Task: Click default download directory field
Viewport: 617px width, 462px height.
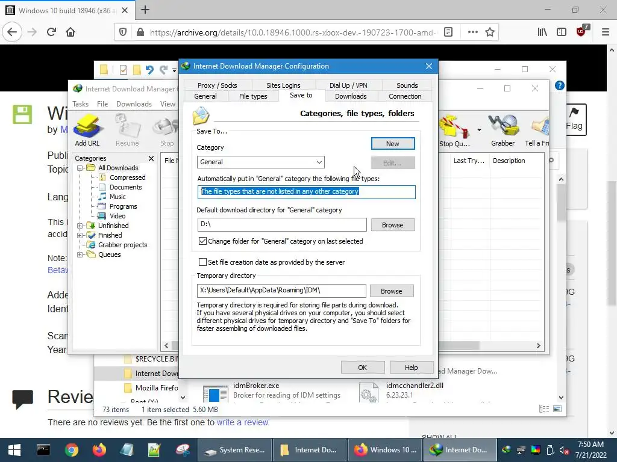Action: click(x=282, y=225)
